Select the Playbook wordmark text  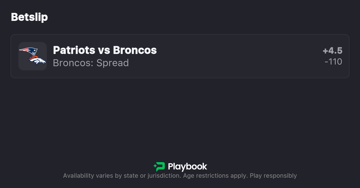tap(187, 167)
